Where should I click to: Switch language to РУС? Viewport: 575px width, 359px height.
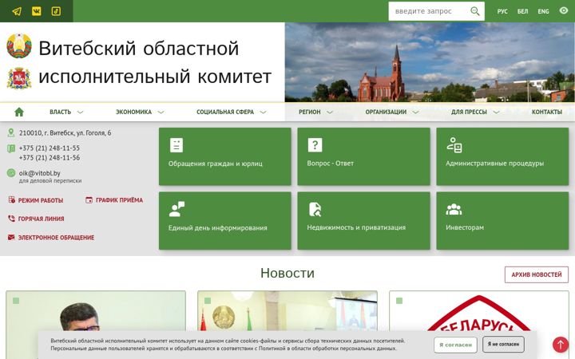tap(502, 11)
